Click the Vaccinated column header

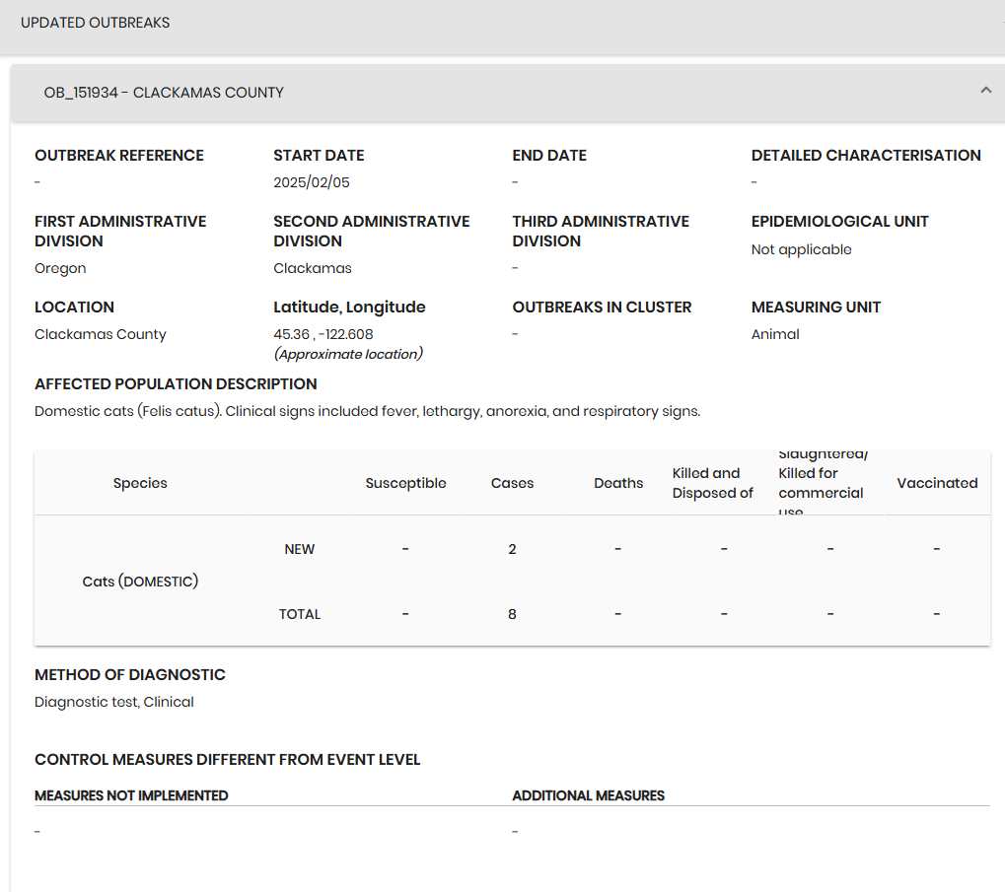click(x=937, y=483)
